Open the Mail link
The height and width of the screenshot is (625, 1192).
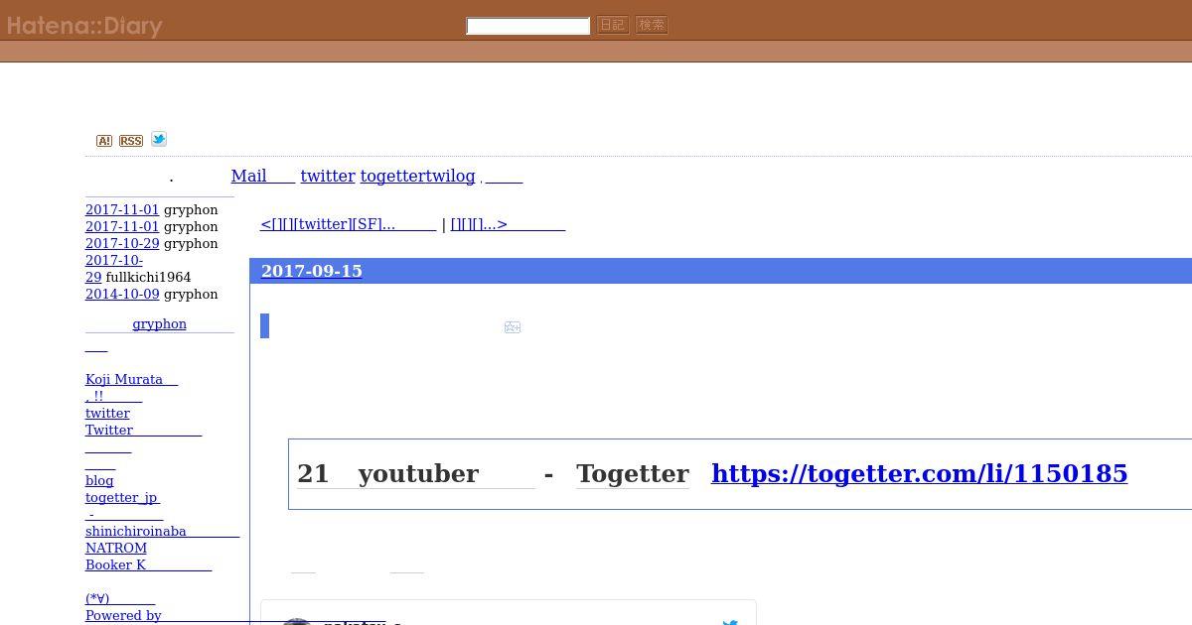262,176
